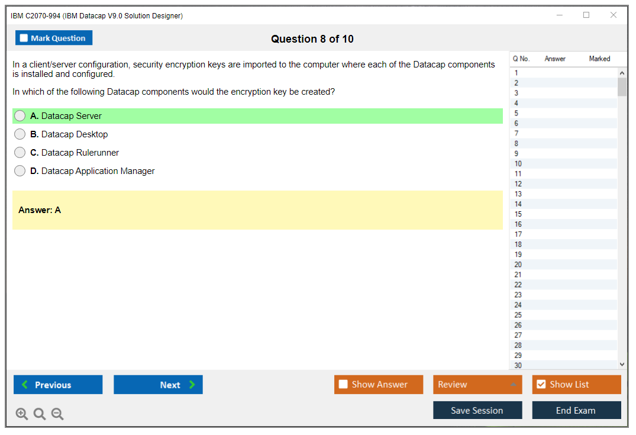Screen dimensions: 636x435
Task: Maximize the exam window
Action: 586,15
